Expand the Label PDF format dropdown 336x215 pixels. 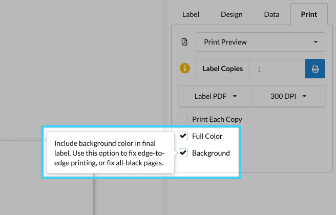click(215, 96)
